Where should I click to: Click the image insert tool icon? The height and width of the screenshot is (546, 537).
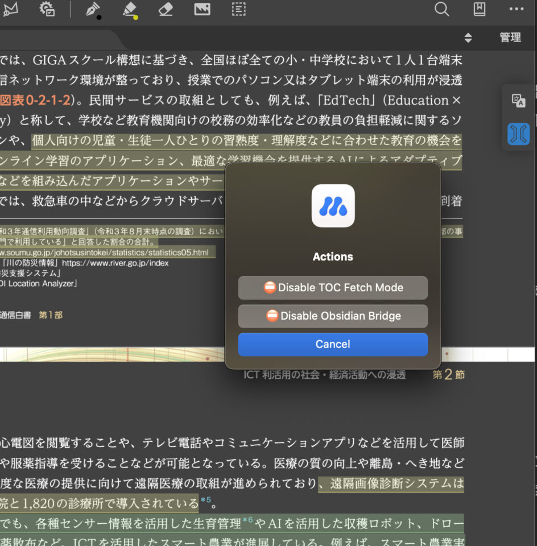point(202,9)
